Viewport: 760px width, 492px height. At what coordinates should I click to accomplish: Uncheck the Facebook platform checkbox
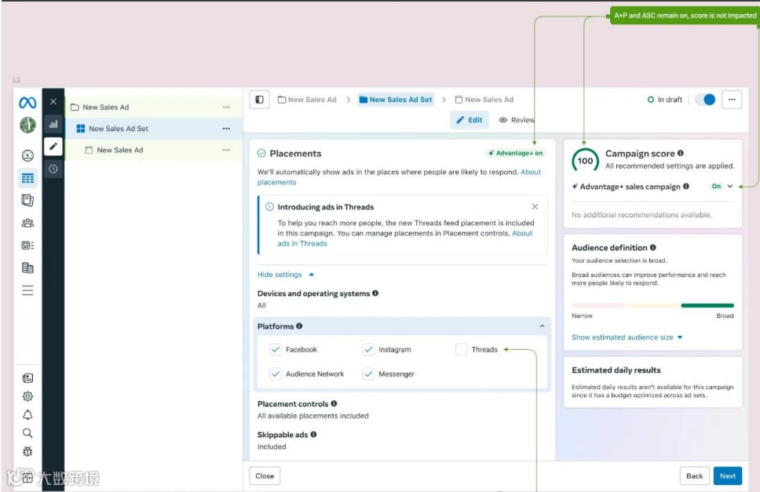(276, 349)
